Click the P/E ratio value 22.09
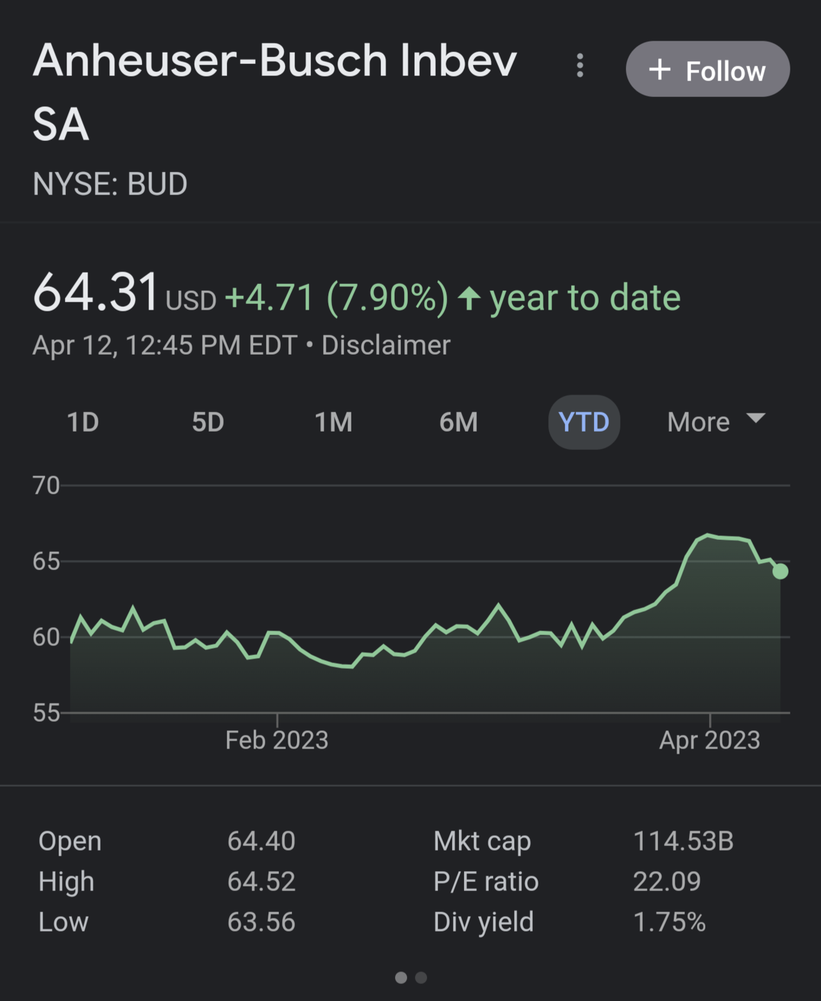This screenshot has height=1001, width=821. 667,882
